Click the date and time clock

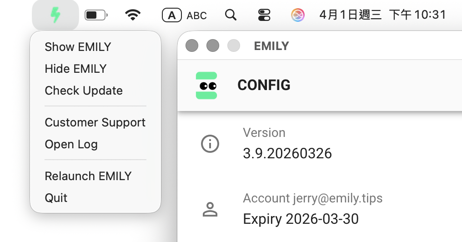tap(382, 15)
